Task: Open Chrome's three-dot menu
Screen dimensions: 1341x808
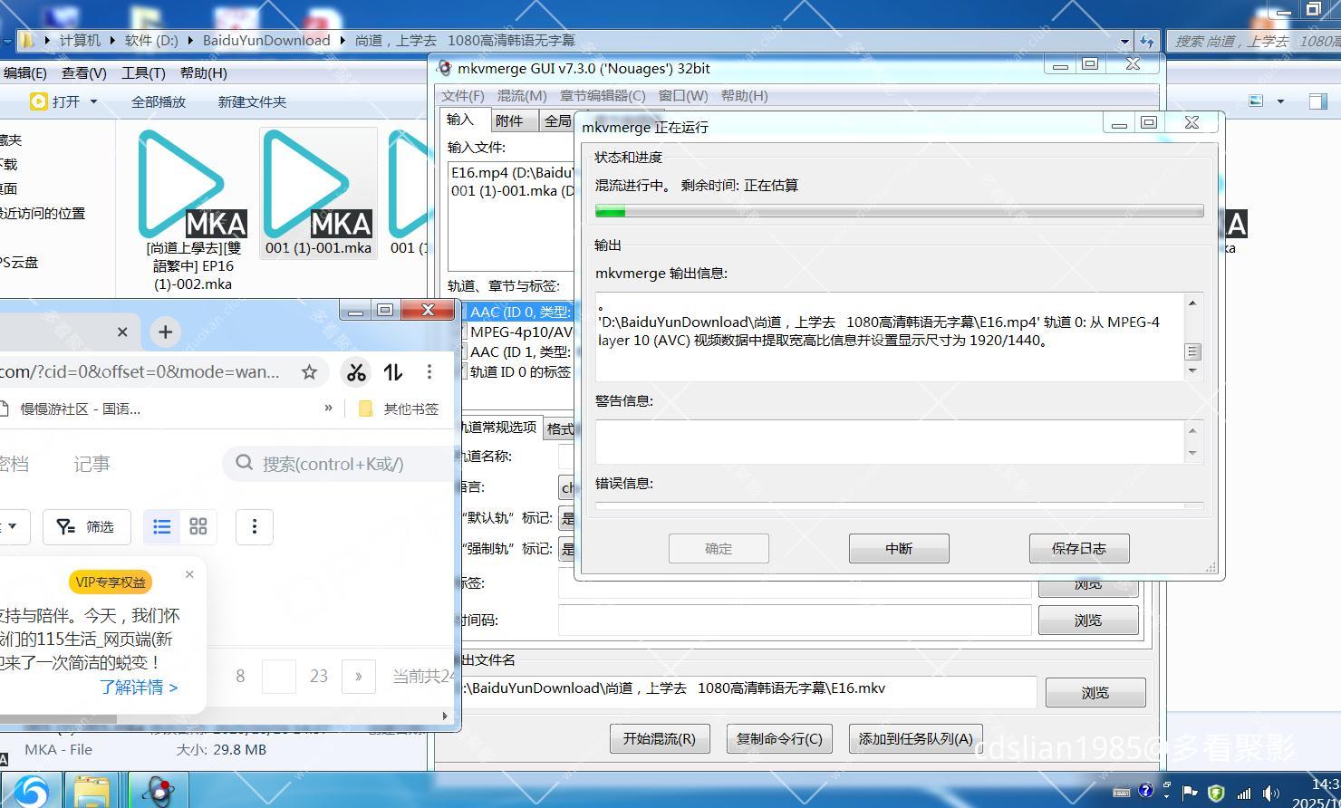Action: pyautogui.click(x=429, y=371)
